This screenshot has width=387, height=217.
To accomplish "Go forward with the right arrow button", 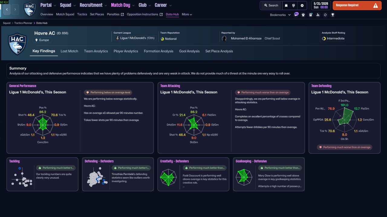I will [15, 9].
